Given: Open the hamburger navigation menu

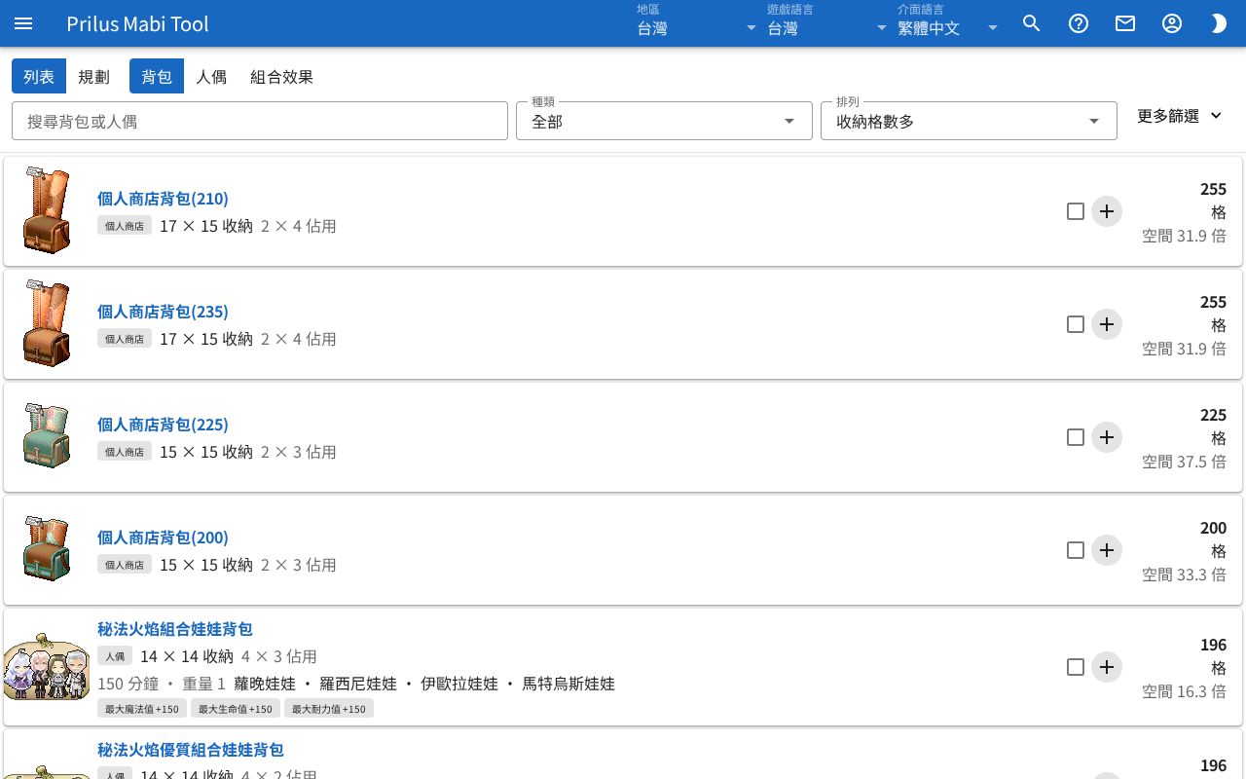Looking at the screenshot, I should [x=23, y=23].
